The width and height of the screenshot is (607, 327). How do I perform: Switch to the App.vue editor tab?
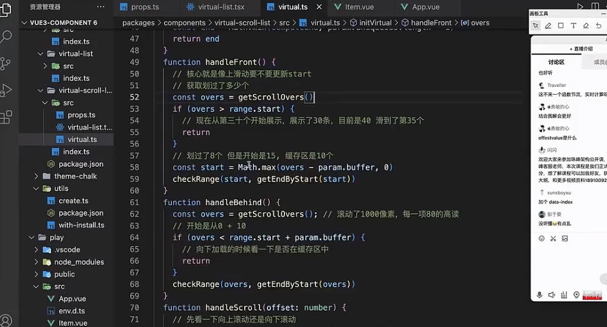click(420, 7)
